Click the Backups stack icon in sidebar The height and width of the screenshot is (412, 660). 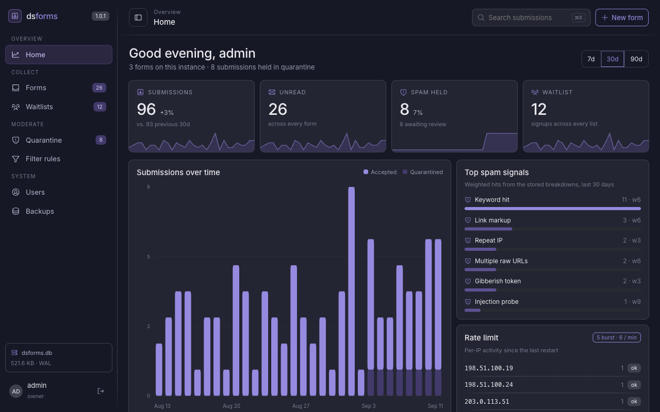pos(15,211)
